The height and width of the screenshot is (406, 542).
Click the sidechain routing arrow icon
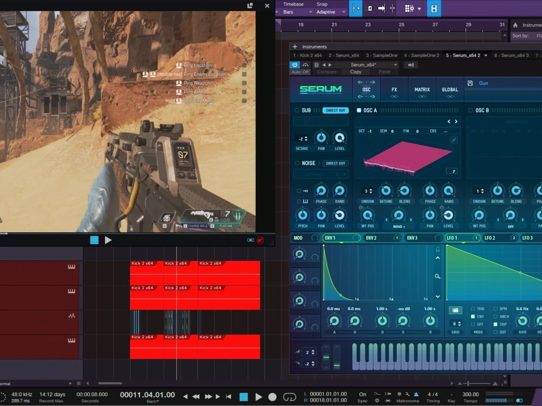pos(411,65)
